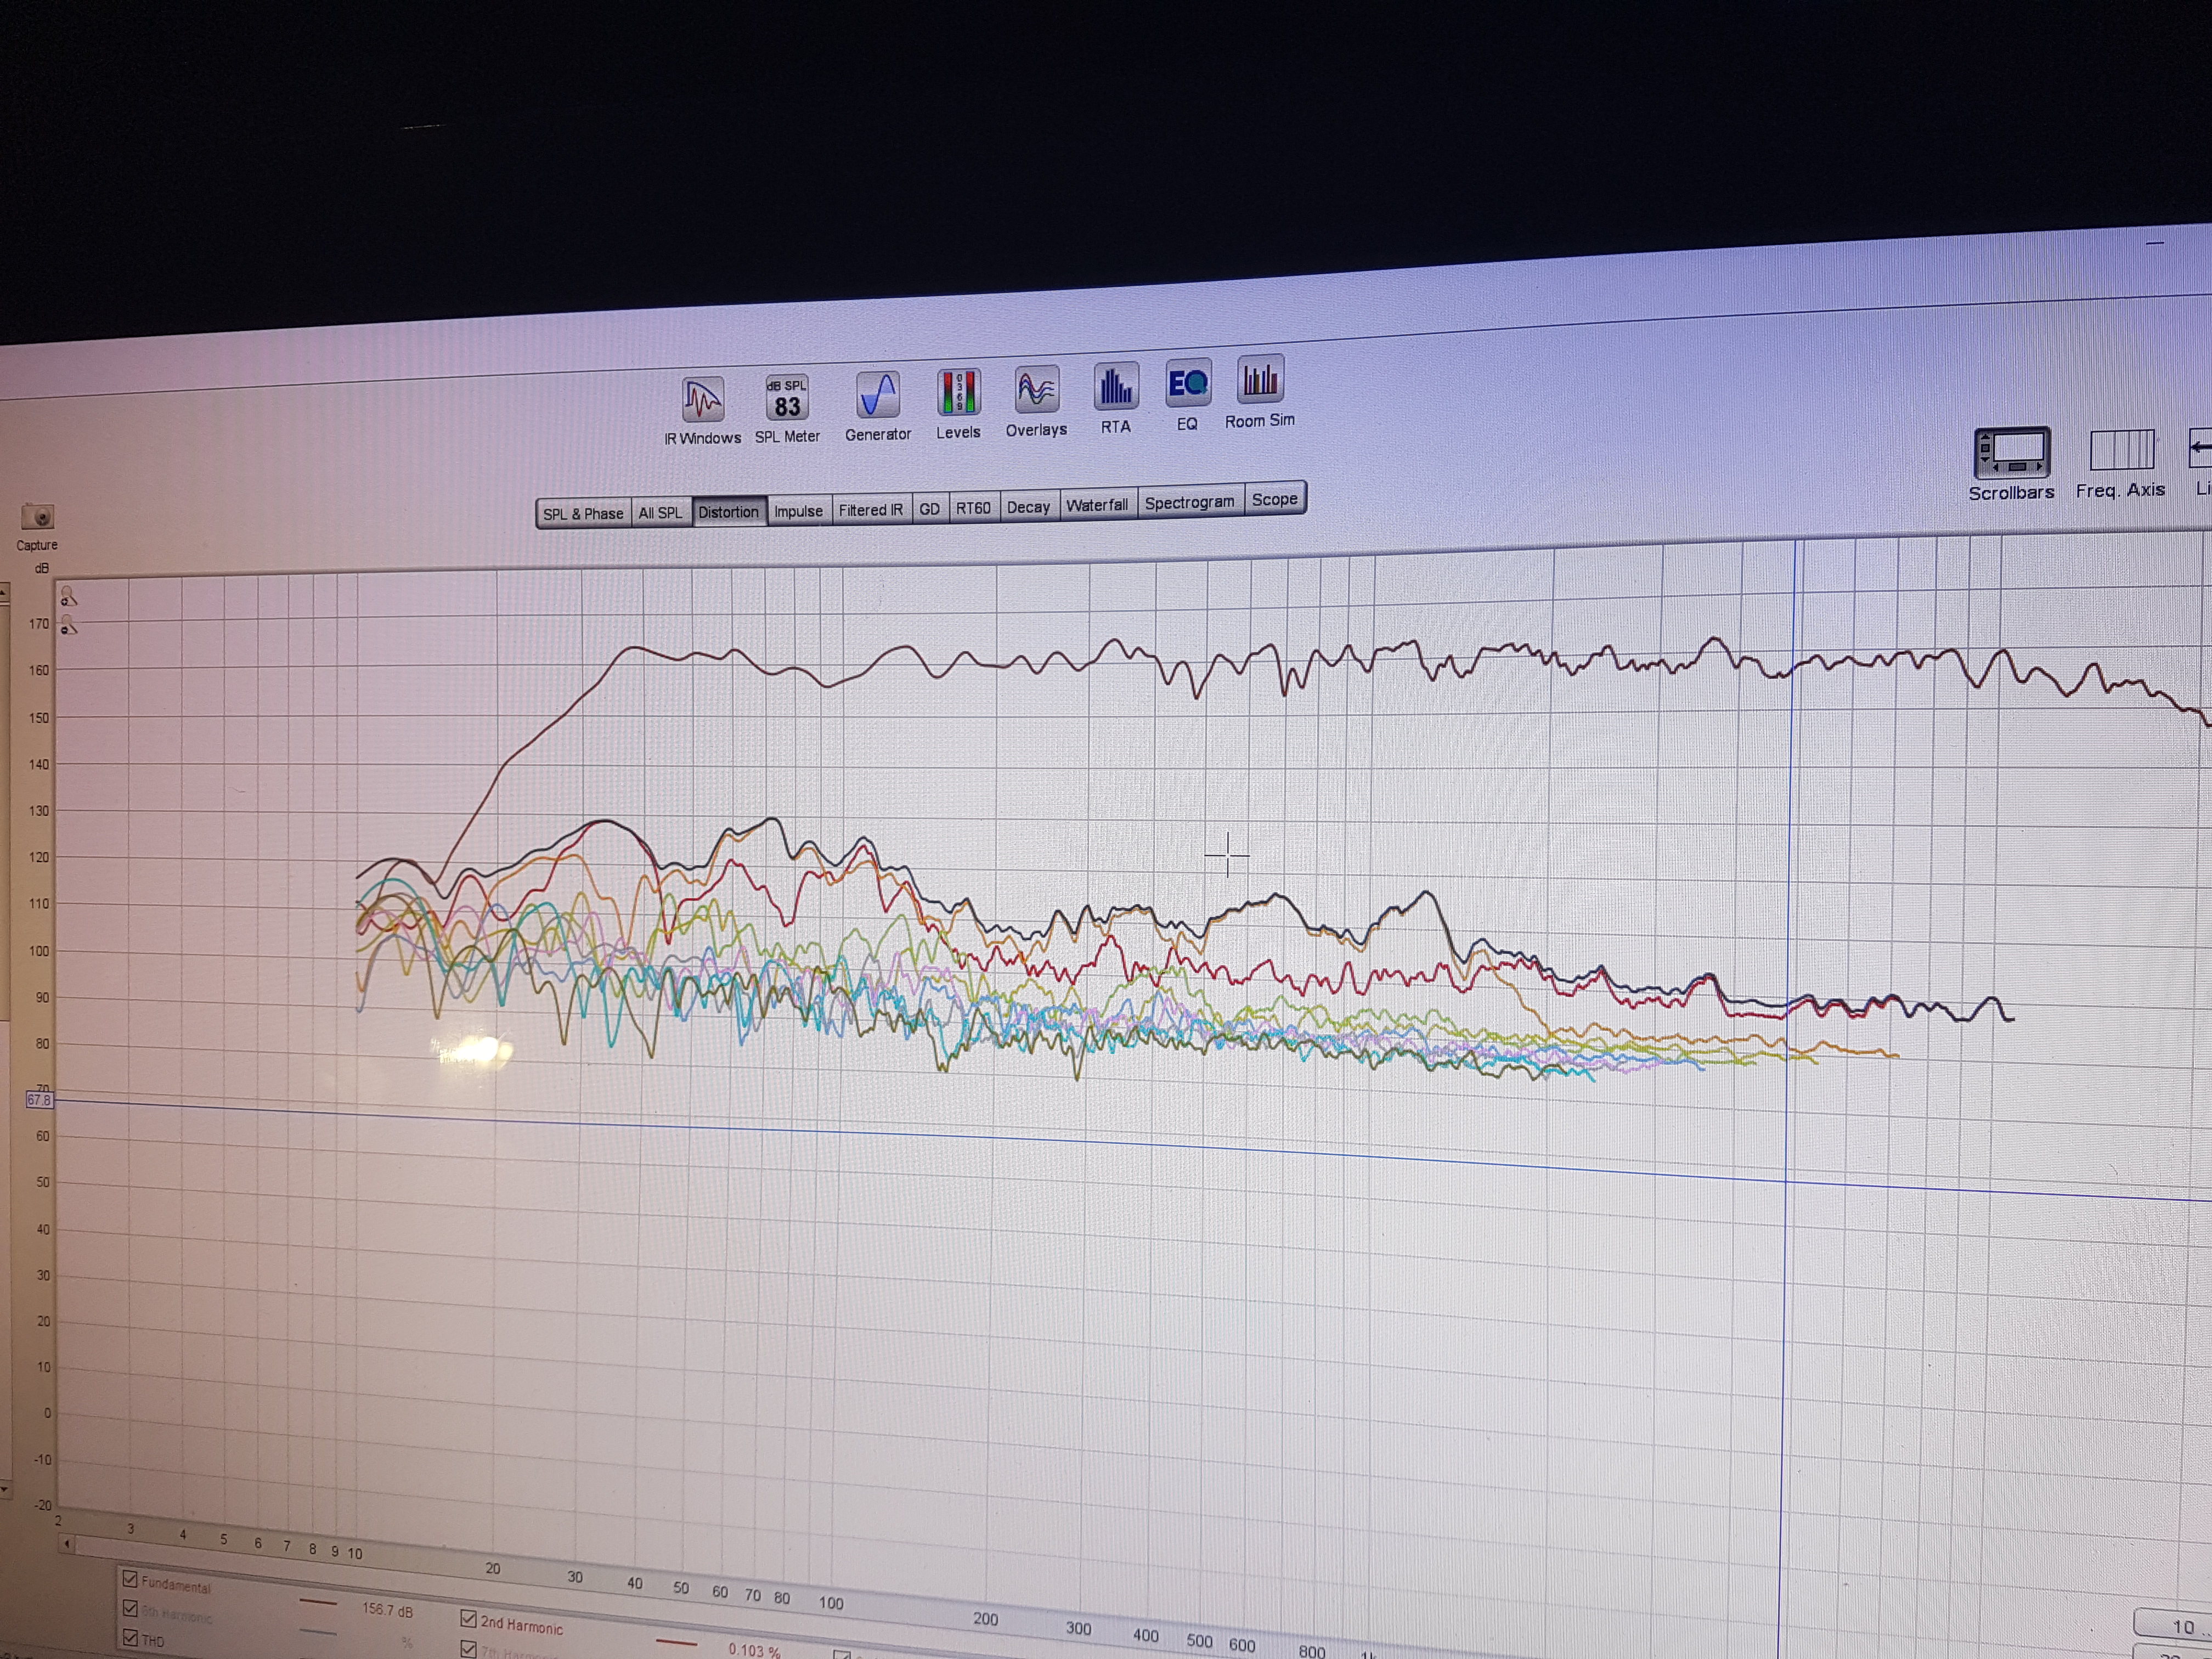Launch the signal Generator
This screenshot has height=1659, width=2212.
pos(878,395)
